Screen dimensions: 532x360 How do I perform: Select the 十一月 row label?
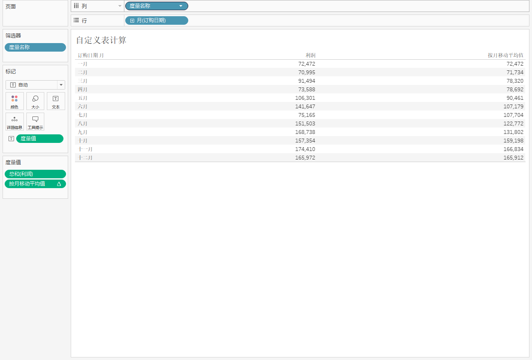coord(85,149)
